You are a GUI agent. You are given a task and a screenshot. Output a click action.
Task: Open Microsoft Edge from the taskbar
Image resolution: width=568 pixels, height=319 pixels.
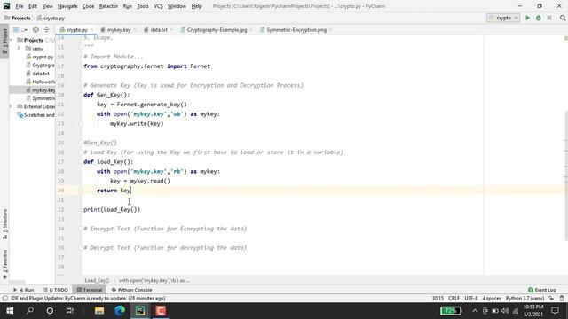120,311
